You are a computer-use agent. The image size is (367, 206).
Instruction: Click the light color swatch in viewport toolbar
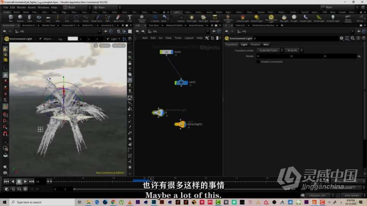tap(73, 39)
